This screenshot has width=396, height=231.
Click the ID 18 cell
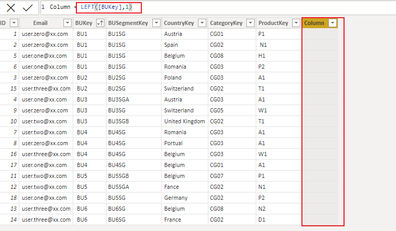(x=9, y=198)
